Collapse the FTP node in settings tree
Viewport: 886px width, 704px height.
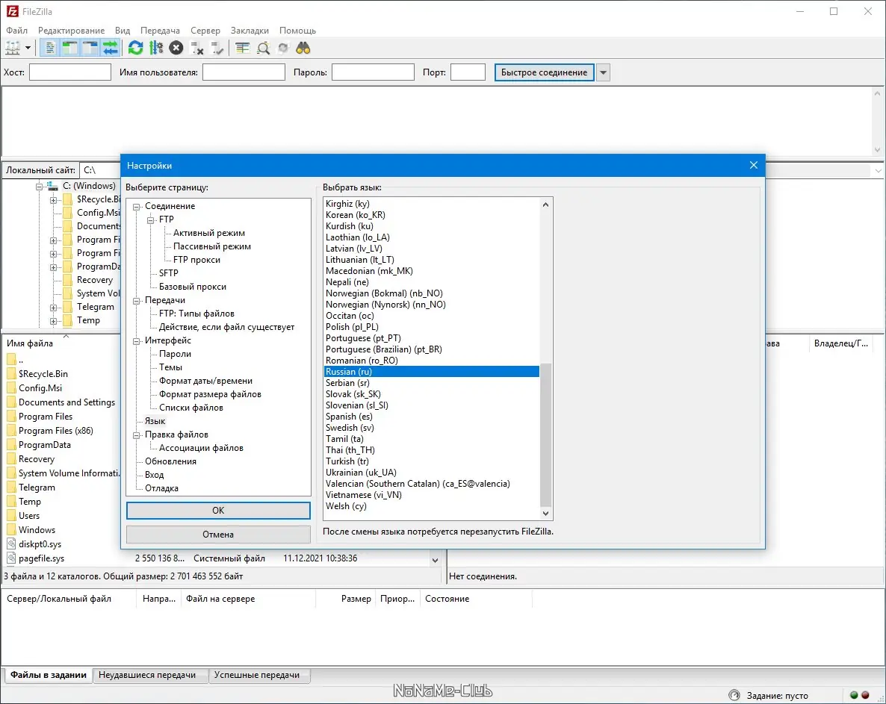coord(151,219)
